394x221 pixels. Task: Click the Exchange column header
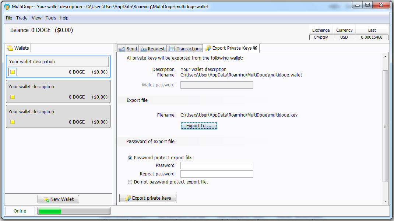[x=321, y=30]
